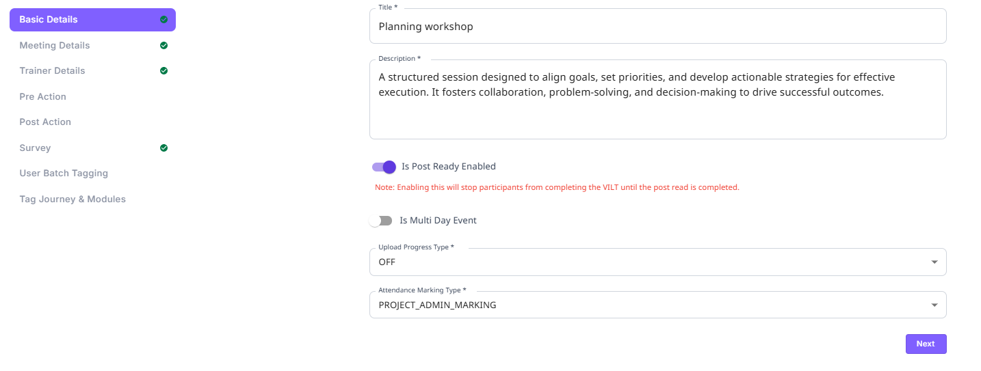Go to Meeting Details section
This screenshot has height=371, width=981.
point(55,46)
